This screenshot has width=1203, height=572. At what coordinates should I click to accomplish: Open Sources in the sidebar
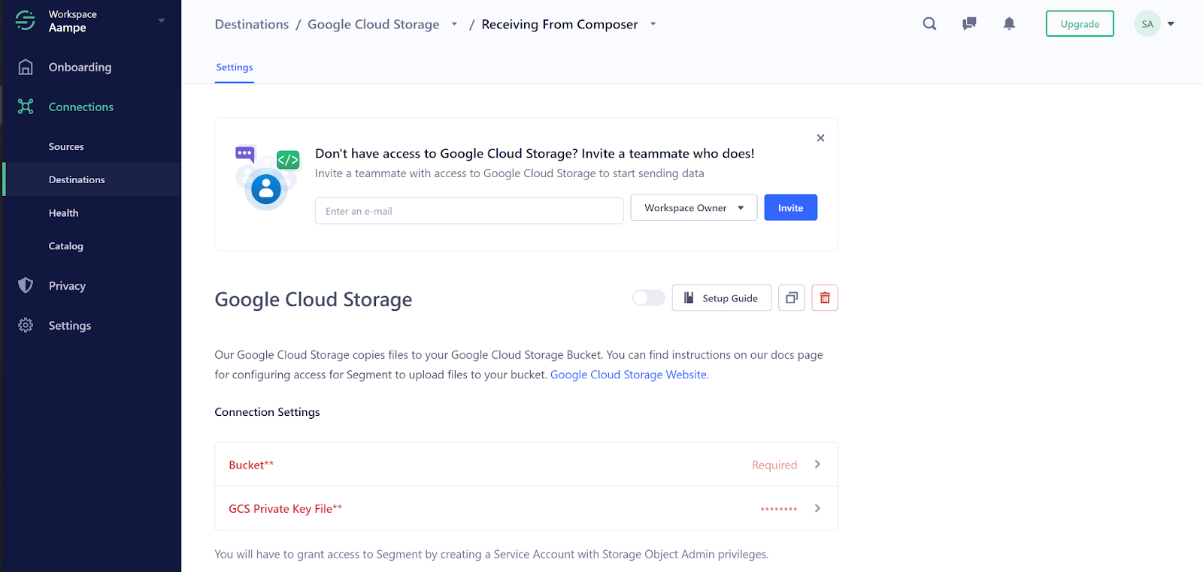[66, 146]
